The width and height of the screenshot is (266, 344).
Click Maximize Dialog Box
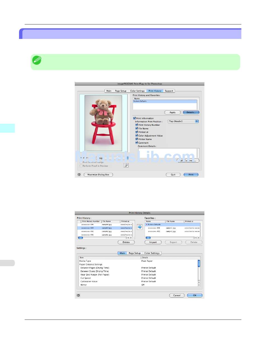point(98,174)
